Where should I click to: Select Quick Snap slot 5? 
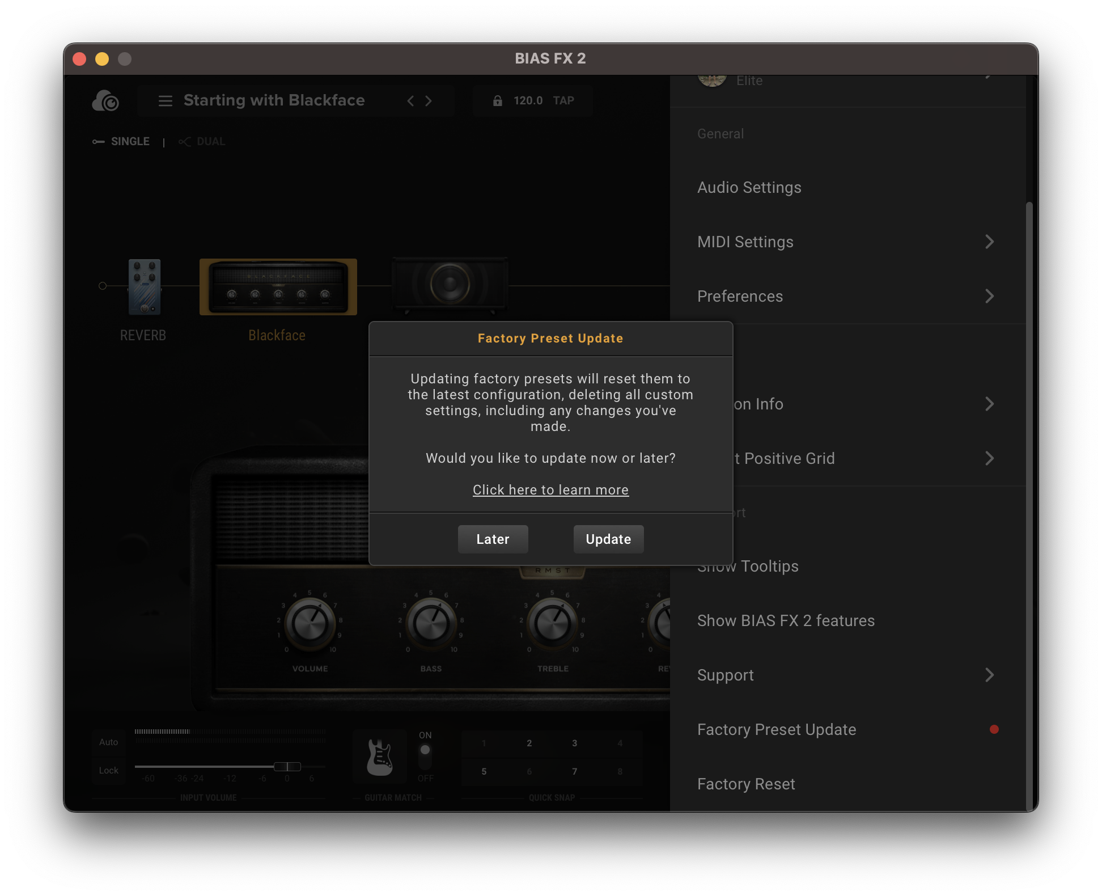point(484,771)
